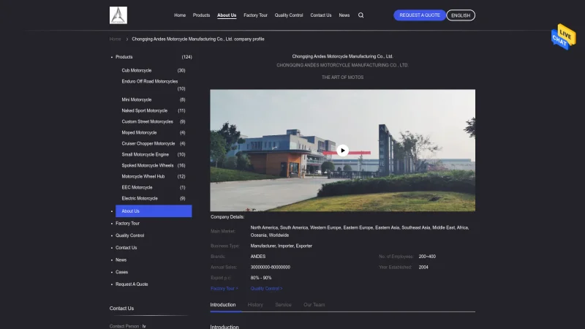Open Request A Quote in sidebar
Image resolution: width=585 pixels, height=329 pixels.
tap(132, 284)
